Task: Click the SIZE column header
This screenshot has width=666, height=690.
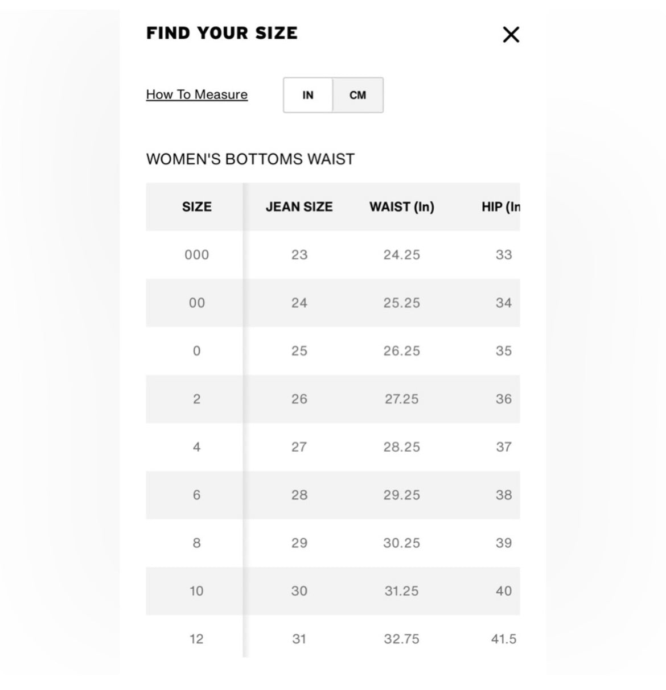Action: 196,206
